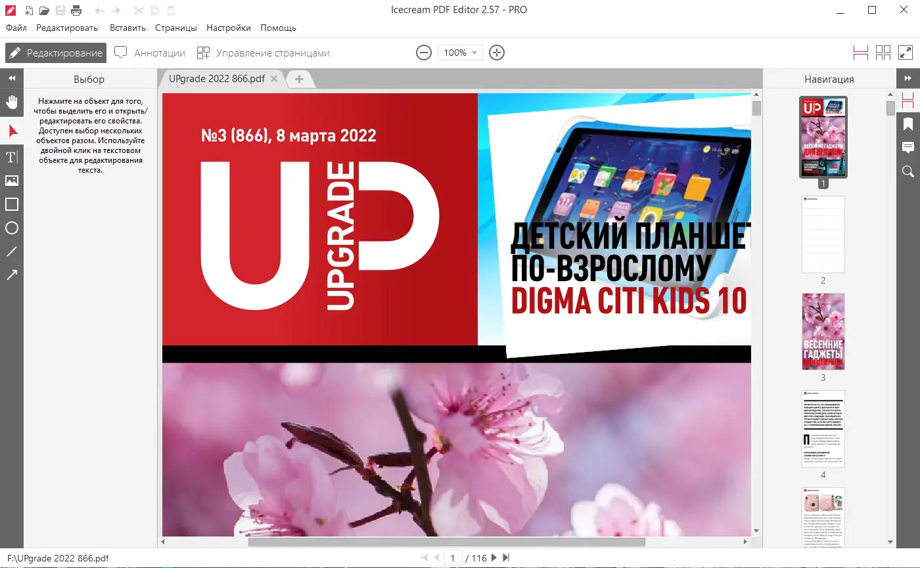Click the current page number field
Image resolution: width=920 pixels, height=568 pixels.
[x=453, y=558]
